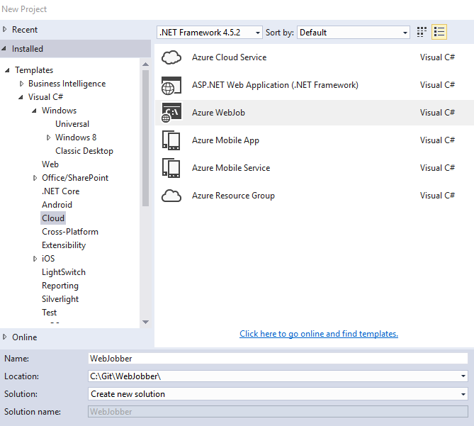The image size is (474, 426).
Task: Select the Universal template category
Action: click(x=72, y=124)
